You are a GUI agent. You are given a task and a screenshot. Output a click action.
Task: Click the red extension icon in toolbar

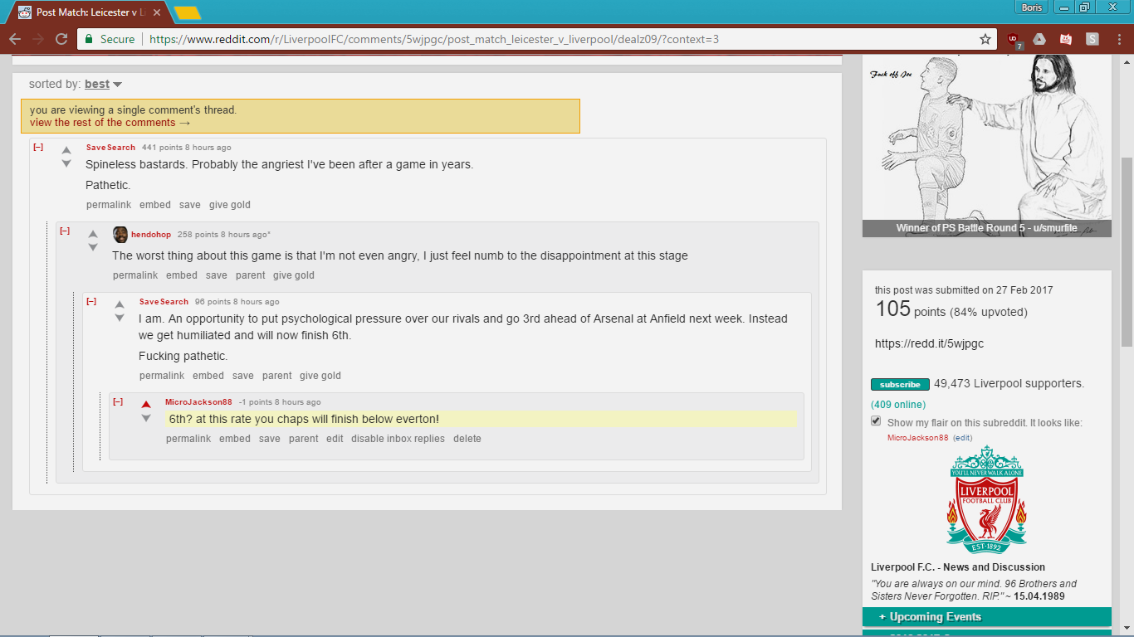[1065, 39]
